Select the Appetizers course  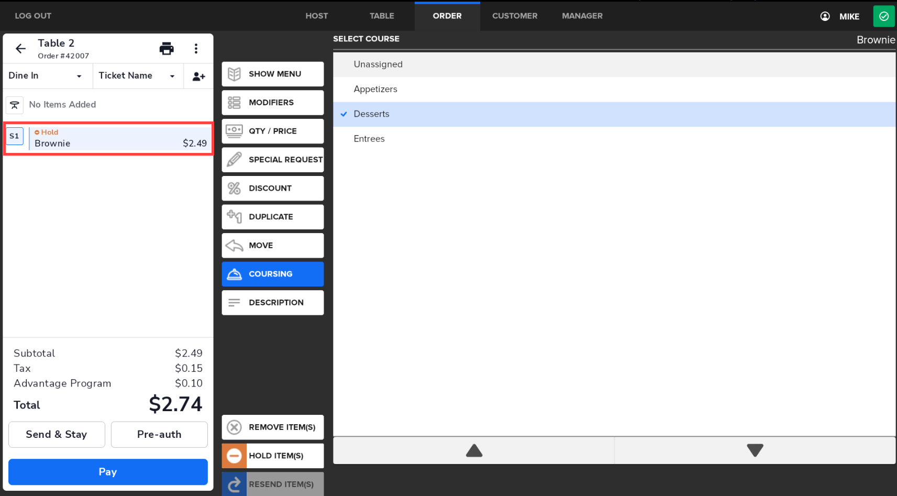point(375,90)
